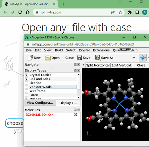This screenshot has width=149, height=147.
Task: Close the Display Types panel
Action: 78,71
